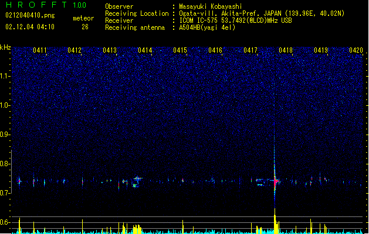Screen dimensions: 369x234
Task: Click the 0420 time marker
Action: point(356,50)
